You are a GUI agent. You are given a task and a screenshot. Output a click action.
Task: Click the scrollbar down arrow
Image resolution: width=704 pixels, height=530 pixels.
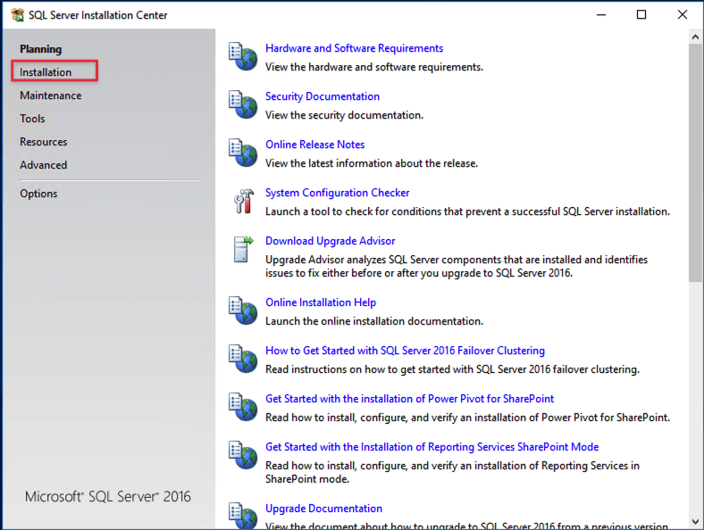click(696, 521)
